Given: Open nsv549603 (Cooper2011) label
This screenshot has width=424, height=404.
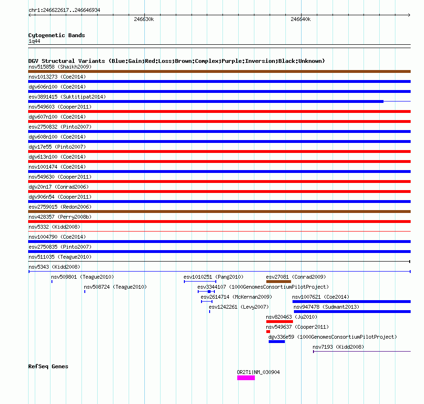Looking at the screenshot, I should point(60,107).
